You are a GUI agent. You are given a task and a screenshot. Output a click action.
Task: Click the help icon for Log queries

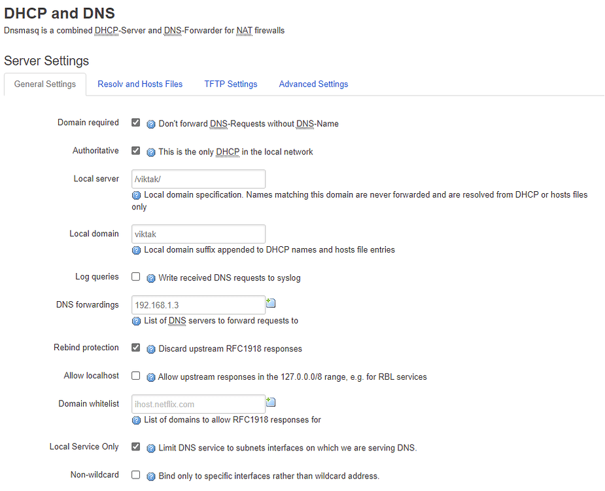click(151, 278)
